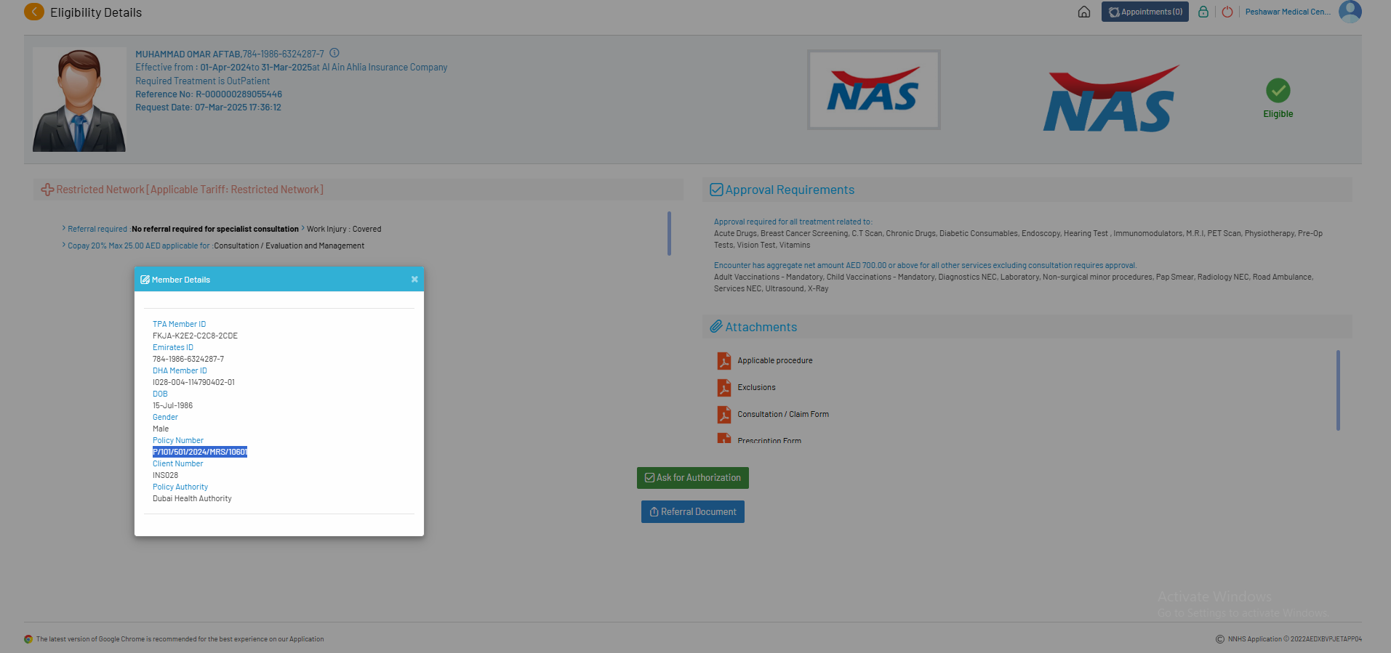Expand the Work Injury chevron
This screenshot has height=653, width=1391.
pyautogui.click(x=302, y=228)
